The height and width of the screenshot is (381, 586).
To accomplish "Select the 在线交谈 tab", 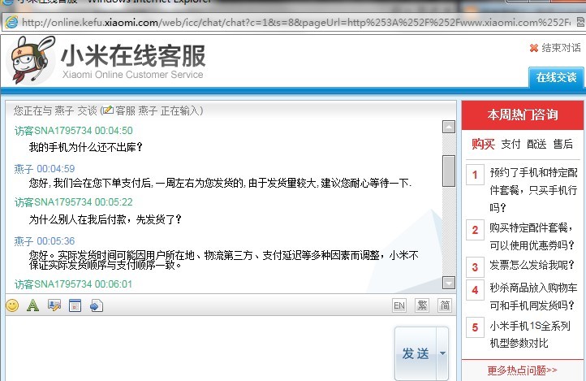I will pyautogui.click(x=556, y=77).
